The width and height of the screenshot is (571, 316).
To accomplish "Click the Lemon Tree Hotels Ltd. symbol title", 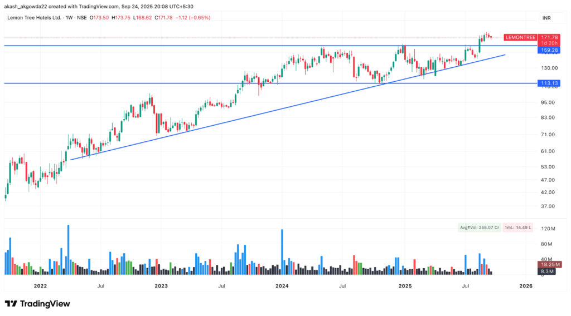I will pos(34,18).
